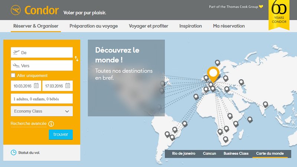Click the Vers destination field
Screen dimensions: 297x167
pyautogui.click(x=42, y=66)
